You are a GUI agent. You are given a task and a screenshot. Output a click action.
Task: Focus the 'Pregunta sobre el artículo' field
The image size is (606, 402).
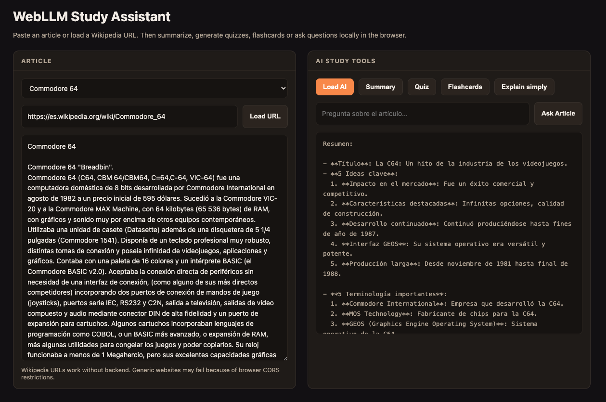click(x=422, y=114)
